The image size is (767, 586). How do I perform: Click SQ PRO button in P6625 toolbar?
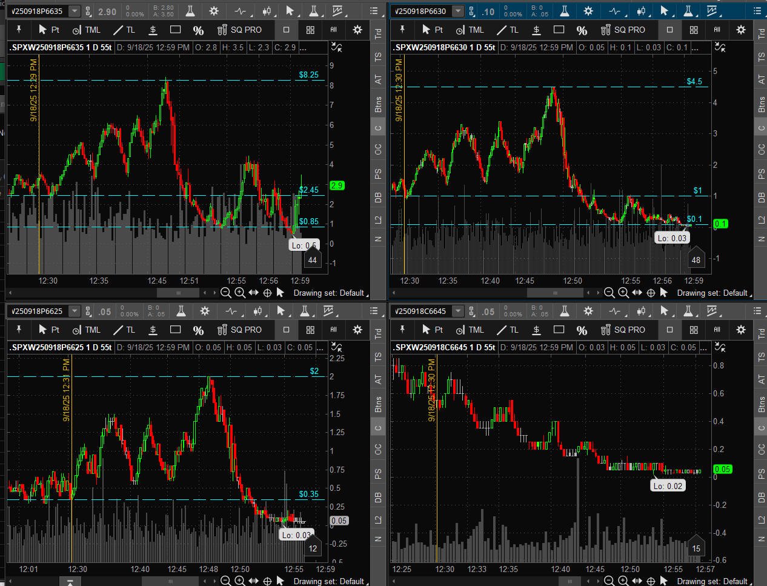tap(240, 330)
